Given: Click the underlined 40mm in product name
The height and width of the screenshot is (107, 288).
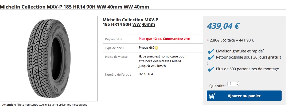Looking at the screenshot, I should 148,24.
